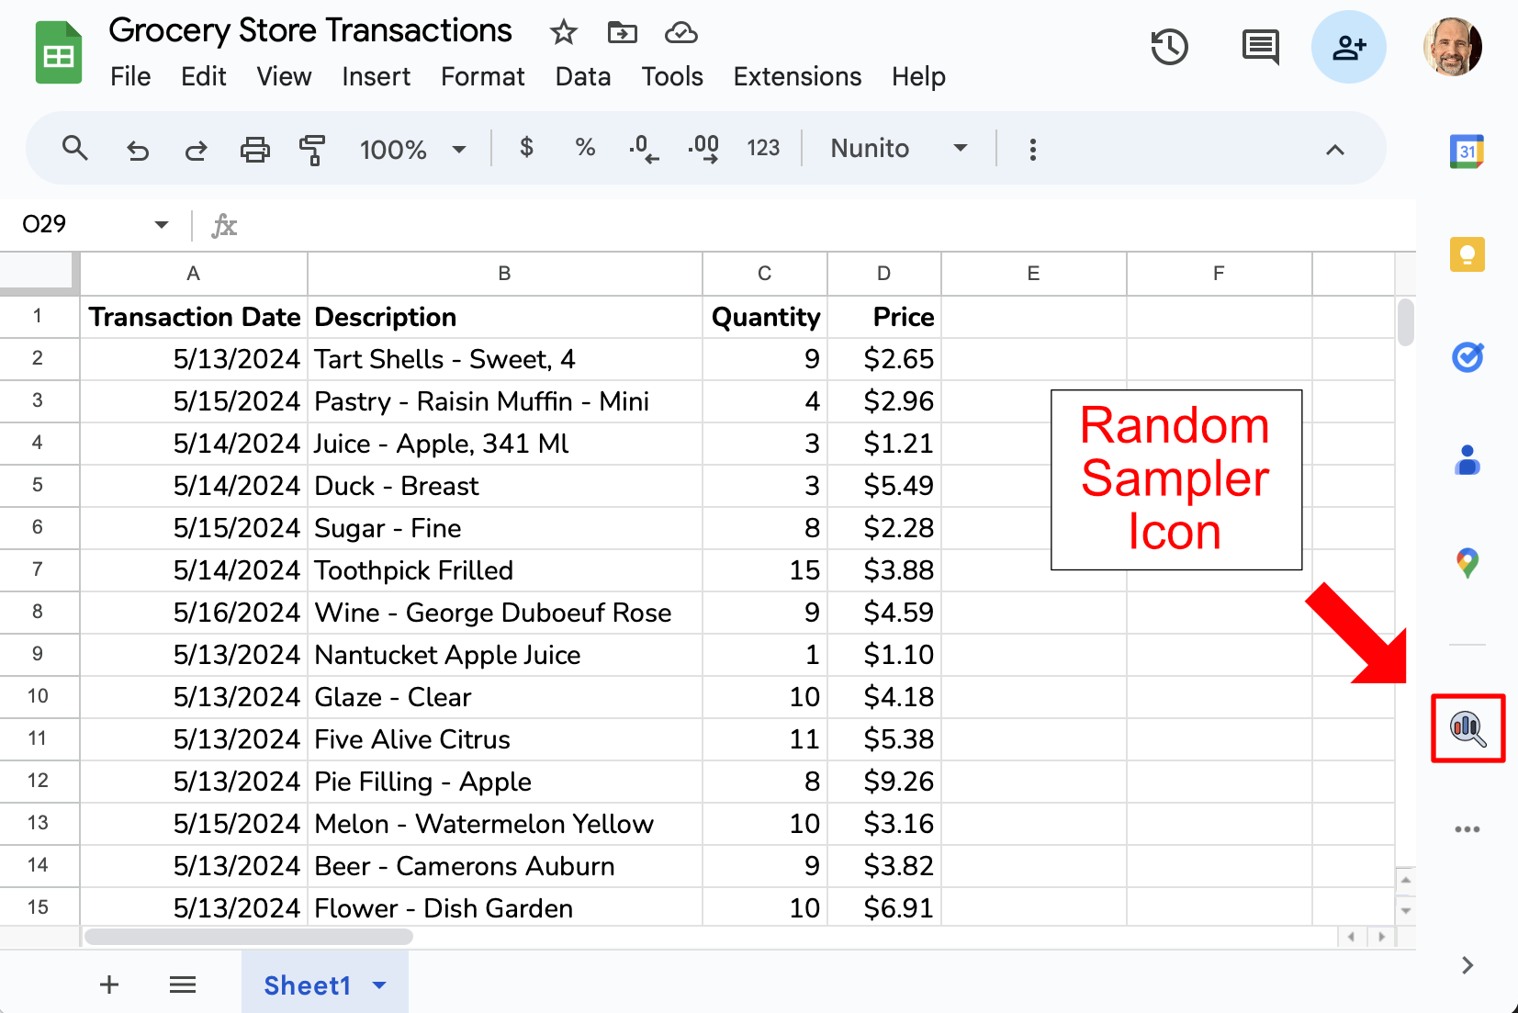Undo the last action
The height and width of the screenshot is (1013, 1518).
pyautogui.click(x=137, y=149)
